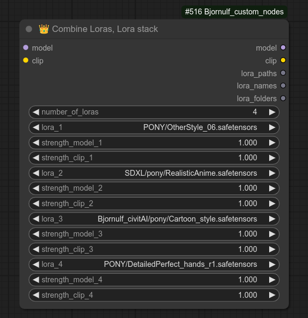
Task: Increase strength_clip_2 with right arrow
Action: (x=272, y=203)
